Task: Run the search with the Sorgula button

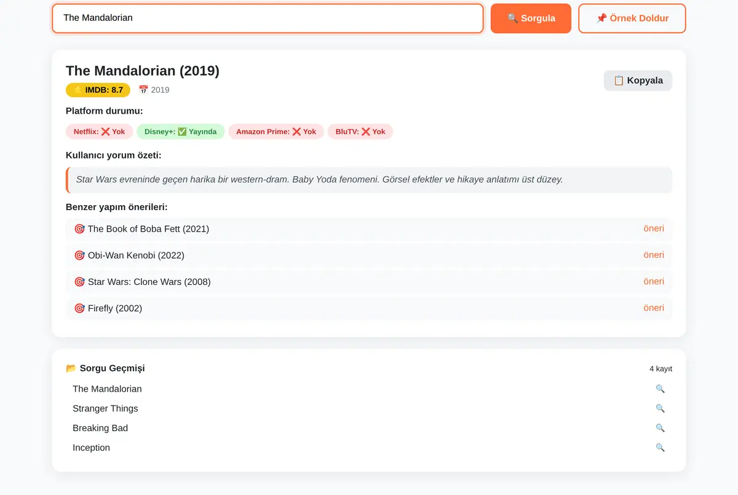Action: (x=531, y=18)
